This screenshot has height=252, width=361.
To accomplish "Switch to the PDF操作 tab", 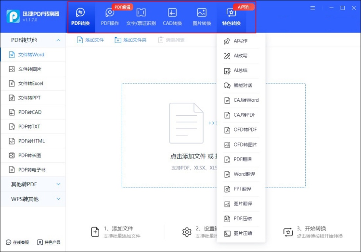I will 110,17.
